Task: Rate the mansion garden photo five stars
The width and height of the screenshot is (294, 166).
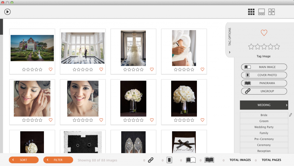Action: 40,70
